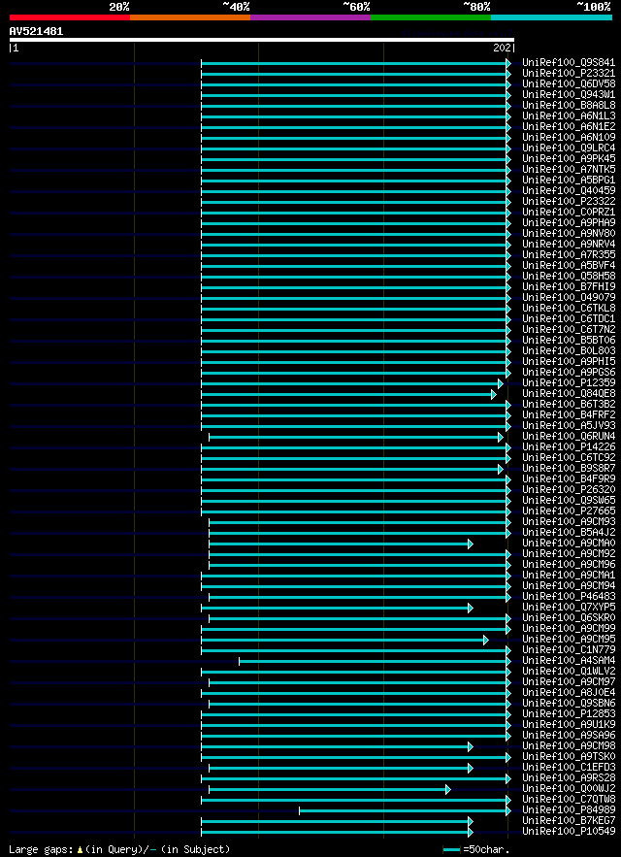Select the AV521481 query name

pyautogui.click(x=36, y=32)
